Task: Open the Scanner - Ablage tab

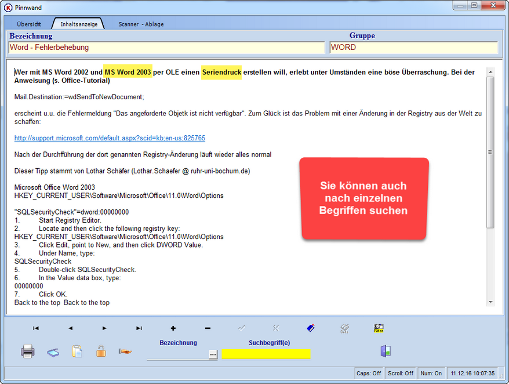Action: pos(141,24)
